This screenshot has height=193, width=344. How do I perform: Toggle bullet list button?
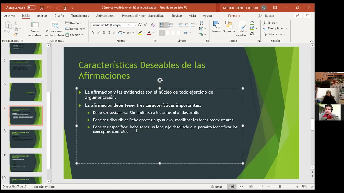point(162,25)
